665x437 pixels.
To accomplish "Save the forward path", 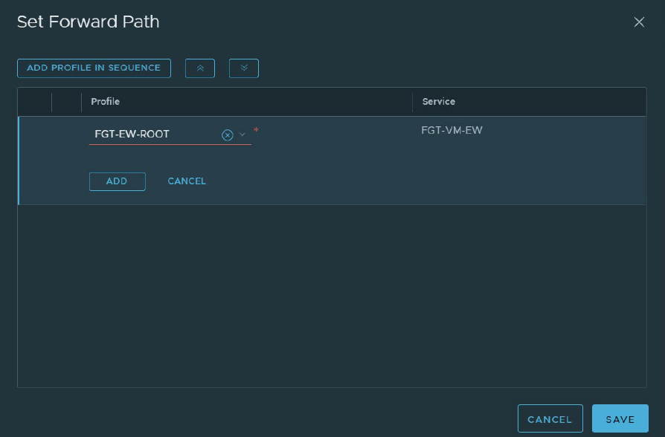I will point(620,419).
